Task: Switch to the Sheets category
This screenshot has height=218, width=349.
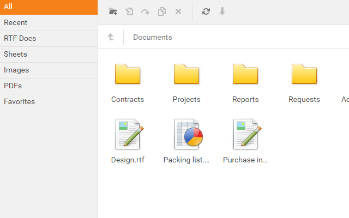Action: [x=49, y=55]
